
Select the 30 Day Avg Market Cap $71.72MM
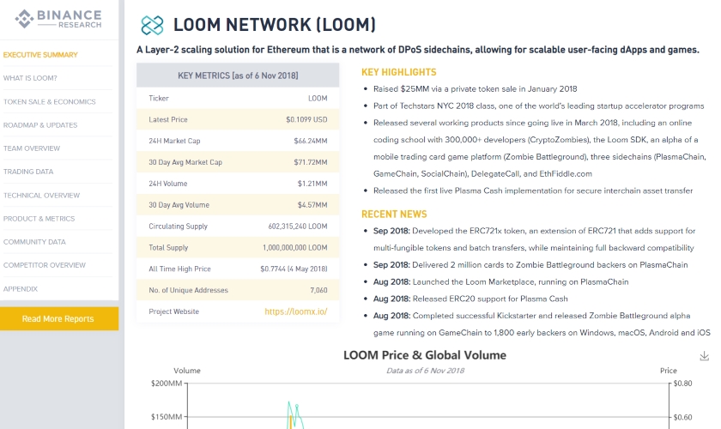(x=311, y=162)
